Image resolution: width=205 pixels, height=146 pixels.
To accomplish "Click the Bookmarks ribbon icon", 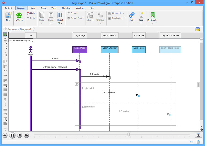I will pos(152,15).
